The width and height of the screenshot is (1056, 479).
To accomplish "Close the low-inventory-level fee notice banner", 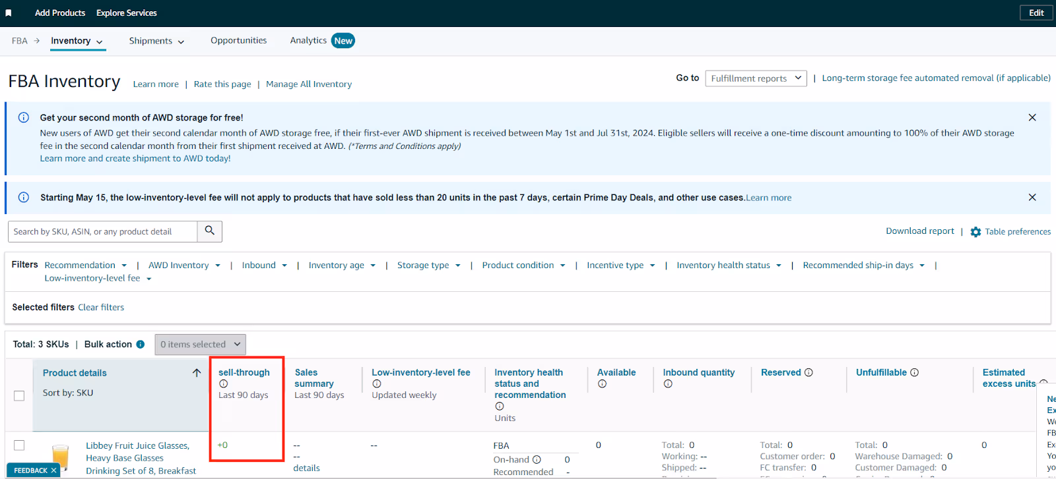I will pyautogui.click(x=1032, y=197).
